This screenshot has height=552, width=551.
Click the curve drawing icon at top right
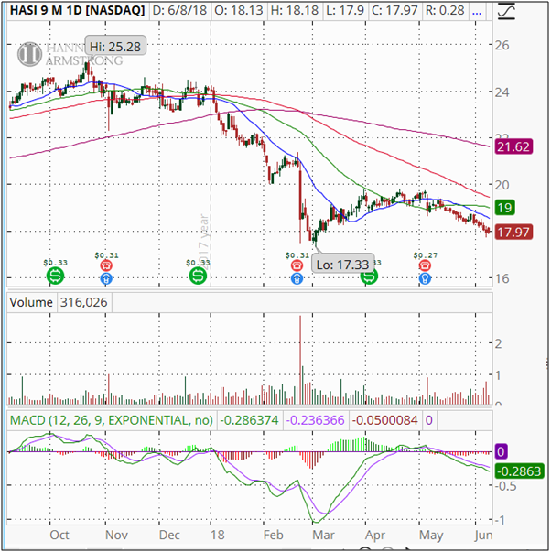pos(506,11)
